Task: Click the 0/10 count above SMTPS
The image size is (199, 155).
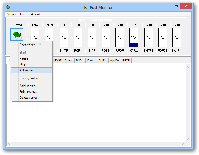Action: (149, 25)
